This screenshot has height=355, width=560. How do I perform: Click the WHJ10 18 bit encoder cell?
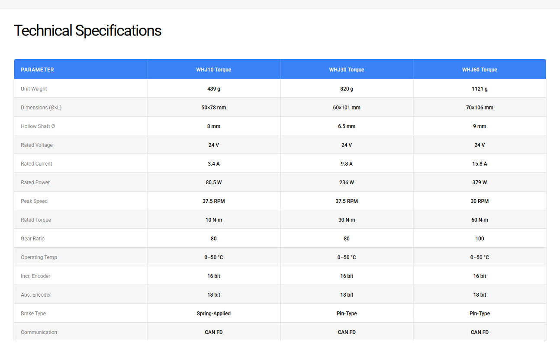click(x=214, y=295)
